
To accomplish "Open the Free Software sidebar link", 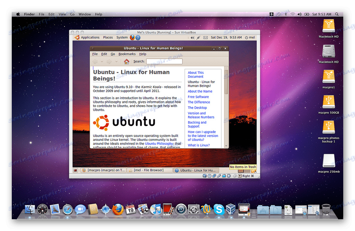I will [198, 97].
